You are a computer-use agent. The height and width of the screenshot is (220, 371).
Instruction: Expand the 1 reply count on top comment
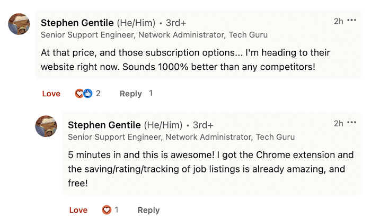tap(151, 93)
